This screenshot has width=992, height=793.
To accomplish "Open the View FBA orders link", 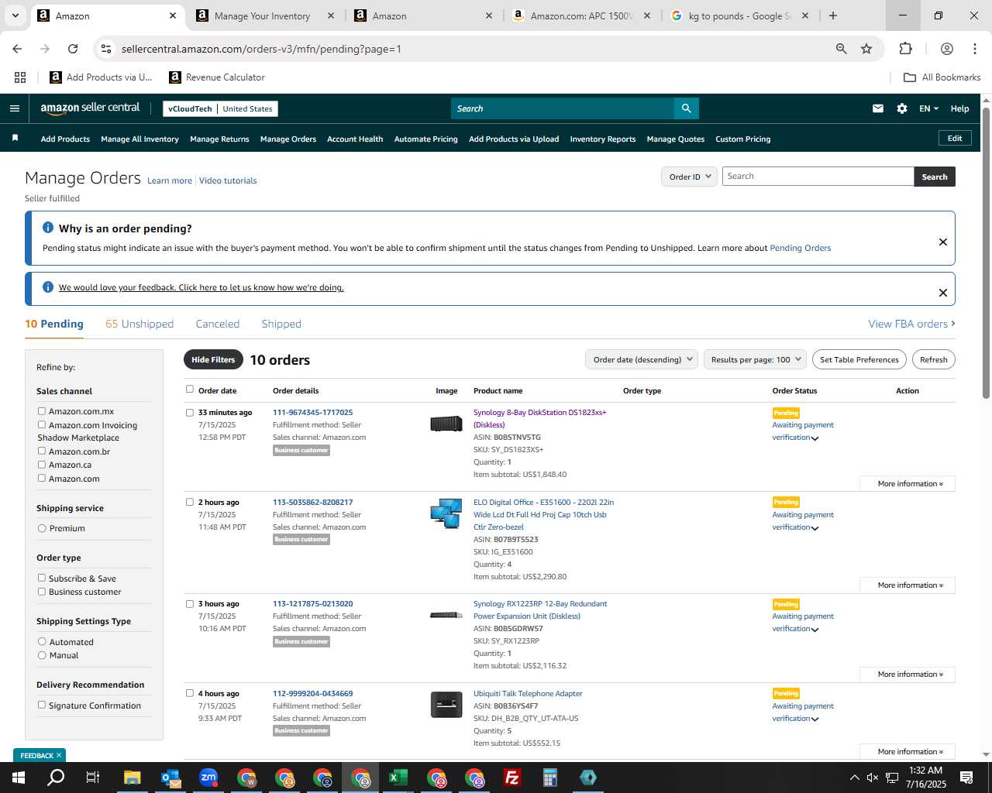I will point(911,324).
